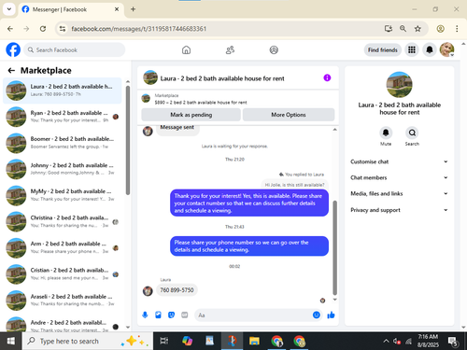Open Johnny conversation in list

click(63, 169)
